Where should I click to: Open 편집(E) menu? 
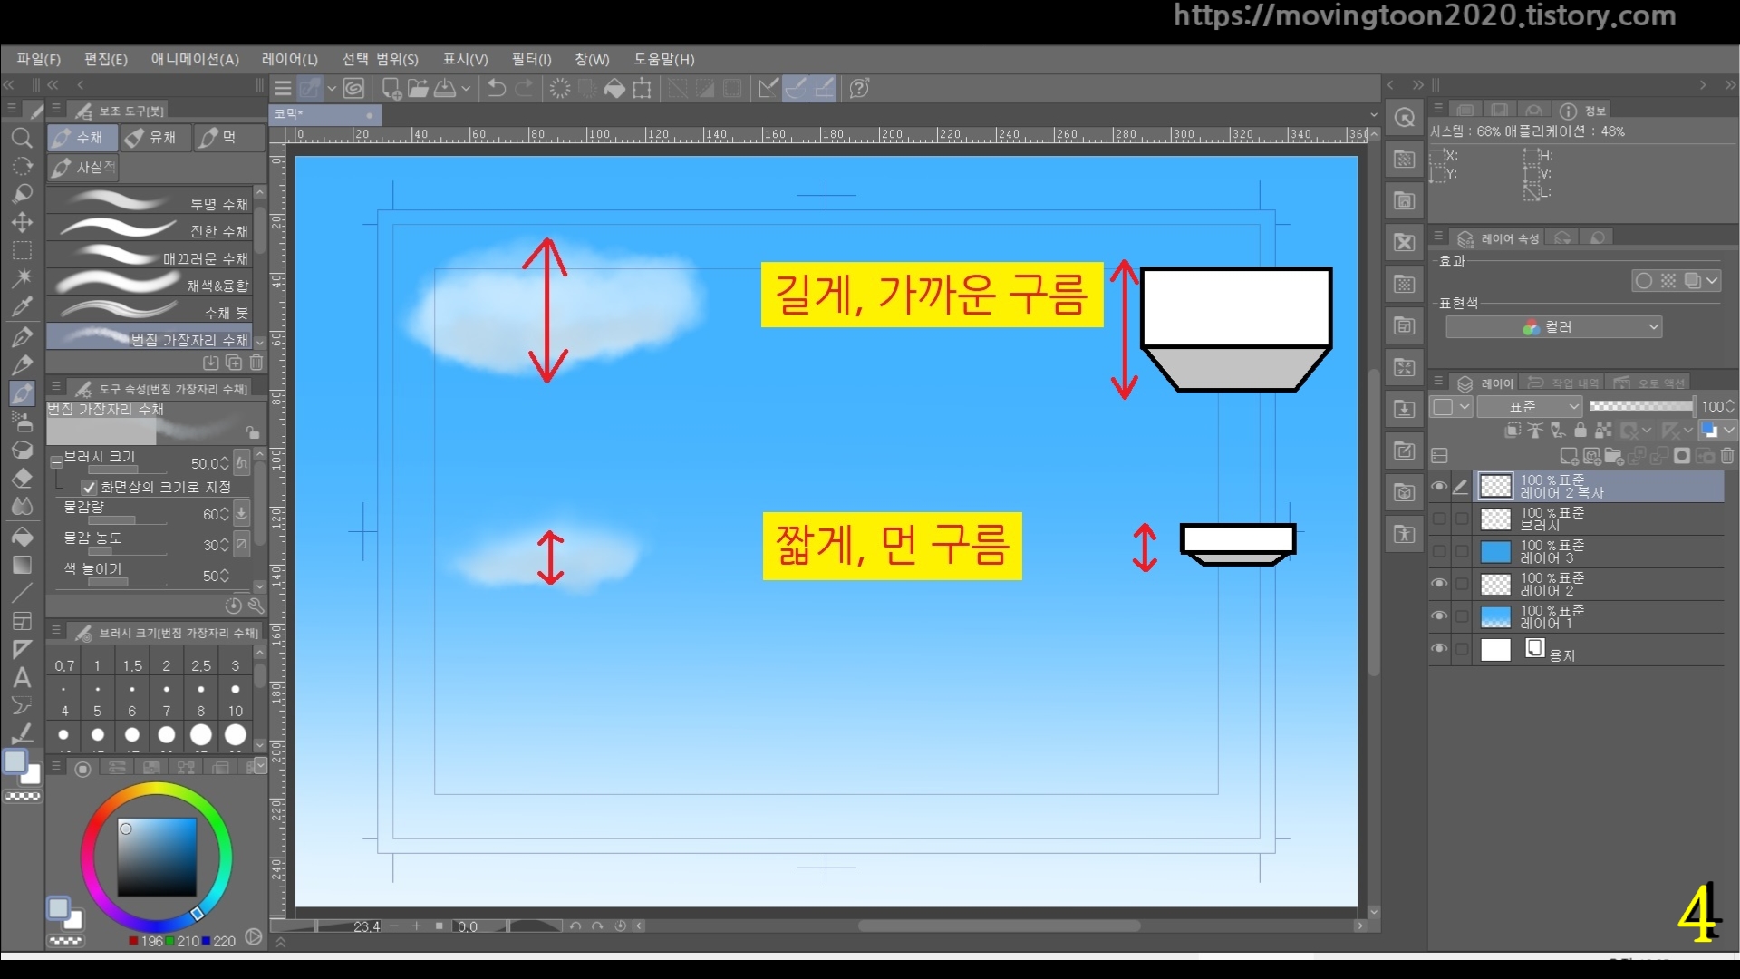(x=106, y=59)
